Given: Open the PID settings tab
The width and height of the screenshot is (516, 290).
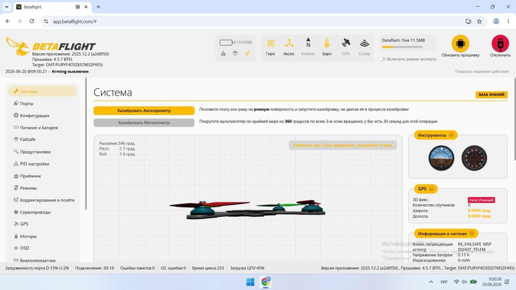Looking at the screenshot, I should pyautogui.click(x=34, y=164).
